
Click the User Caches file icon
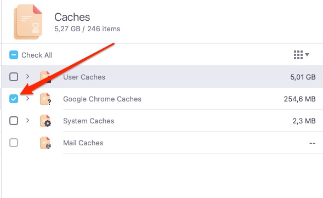pos(46,77)
